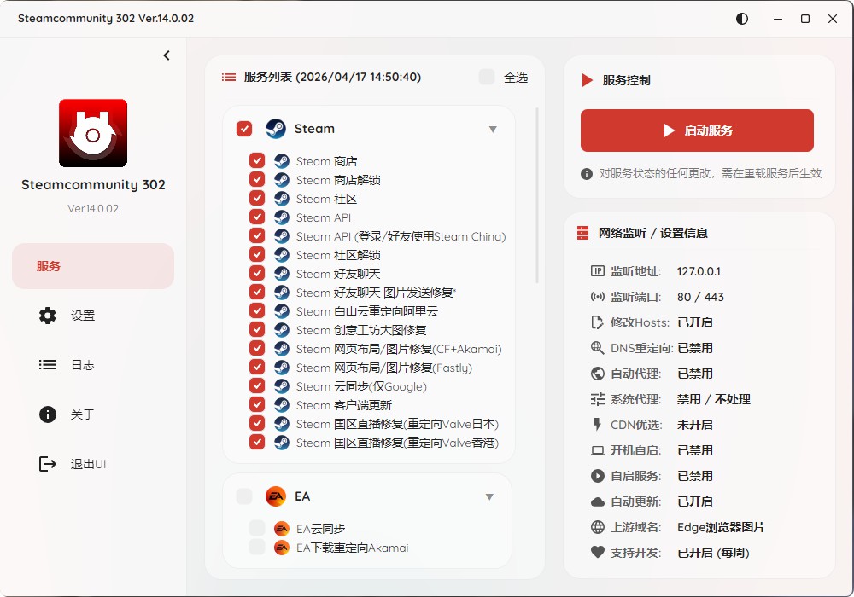Click the '已开启 (每周)' support value
This screenshot has height=597, width=854.
pos(713,553)
